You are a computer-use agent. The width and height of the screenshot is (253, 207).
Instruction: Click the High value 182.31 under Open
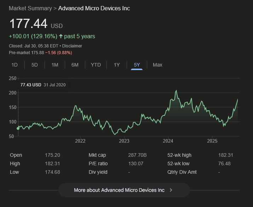pyautogui.click(x=52, y=163)
